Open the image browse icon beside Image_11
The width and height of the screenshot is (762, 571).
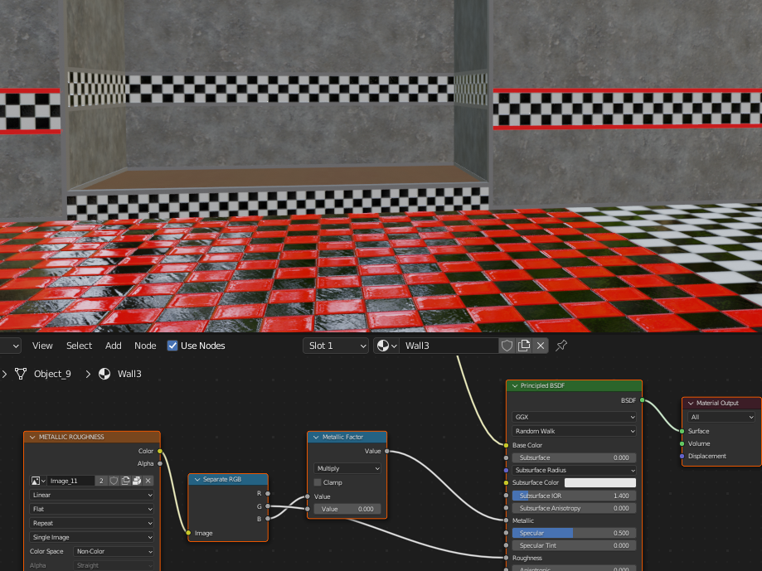38,481
